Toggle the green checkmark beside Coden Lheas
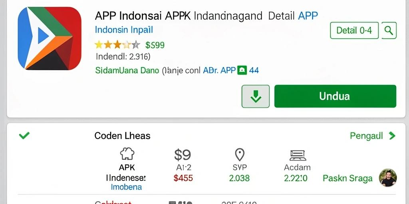 click(x=24, y=135)
